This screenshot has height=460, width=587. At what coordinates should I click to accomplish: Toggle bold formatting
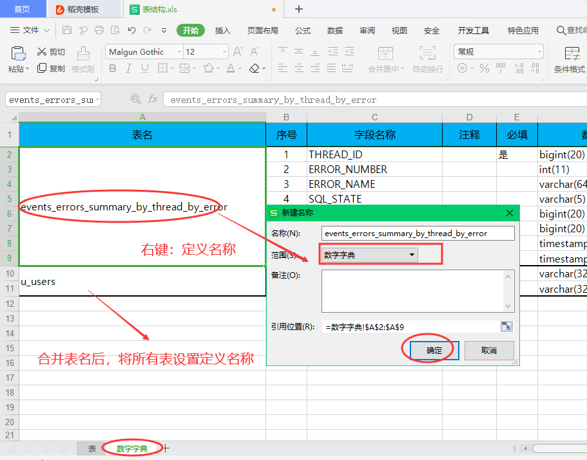coord(113,68)
